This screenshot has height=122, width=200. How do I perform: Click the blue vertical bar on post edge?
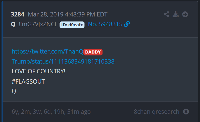click(2, 62)
